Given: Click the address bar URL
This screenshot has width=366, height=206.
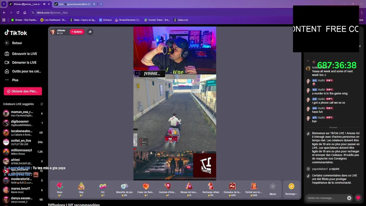Looking at the screenshot, I should pos(52,13).
